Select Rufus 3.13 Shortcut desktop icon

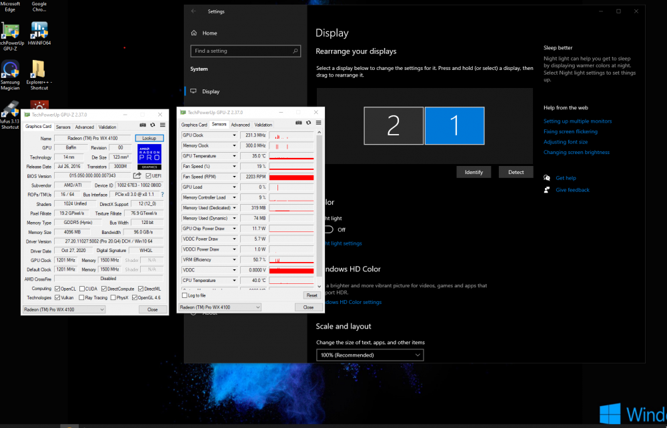click(x=10, y=115)
